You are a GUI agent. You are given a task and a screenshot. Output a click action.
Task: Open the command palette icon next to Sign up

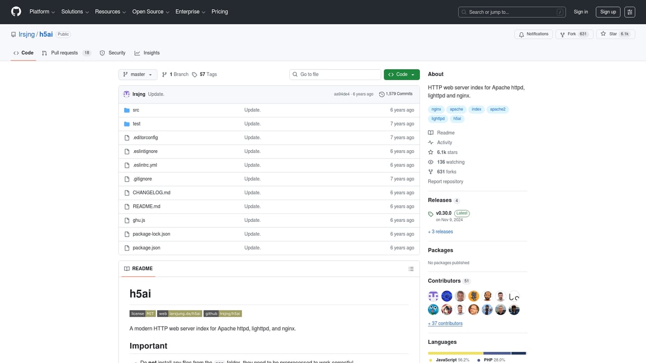(629, 12)
